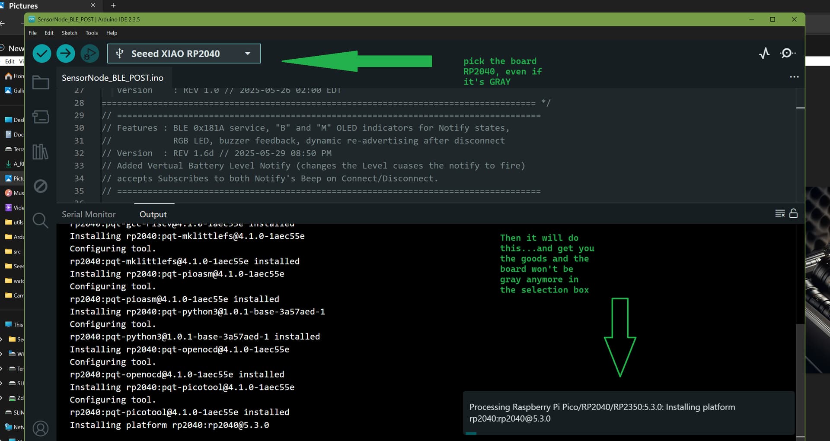Open the Tools menu
The image size is (830, 441).
coord(92,33)
